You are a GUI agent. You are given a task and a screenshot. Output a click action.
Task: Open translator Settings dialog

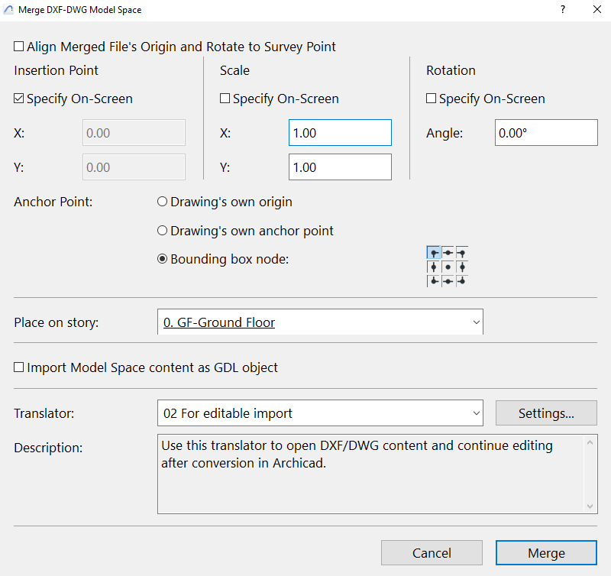546,413
